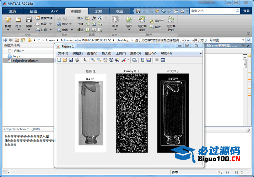Click the Rotate 3D tool in Figure toolbar
Viewport: 254px width, 177px height.
click(111, 60)
